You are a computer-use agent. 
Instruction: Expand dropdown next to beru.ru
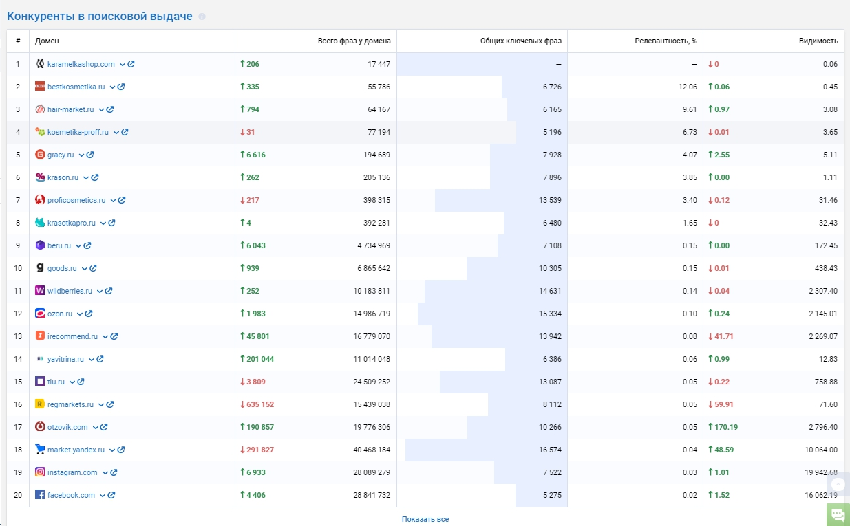pos(78,245)
